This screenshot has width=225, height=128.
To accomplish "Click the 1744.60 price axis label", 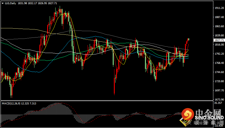I will 220,72.
